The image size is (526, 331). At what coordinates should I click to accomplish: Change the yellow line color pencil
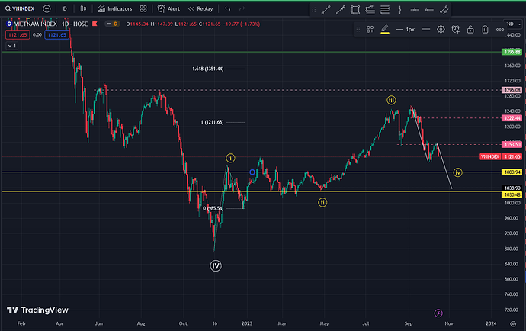(385, 30)
